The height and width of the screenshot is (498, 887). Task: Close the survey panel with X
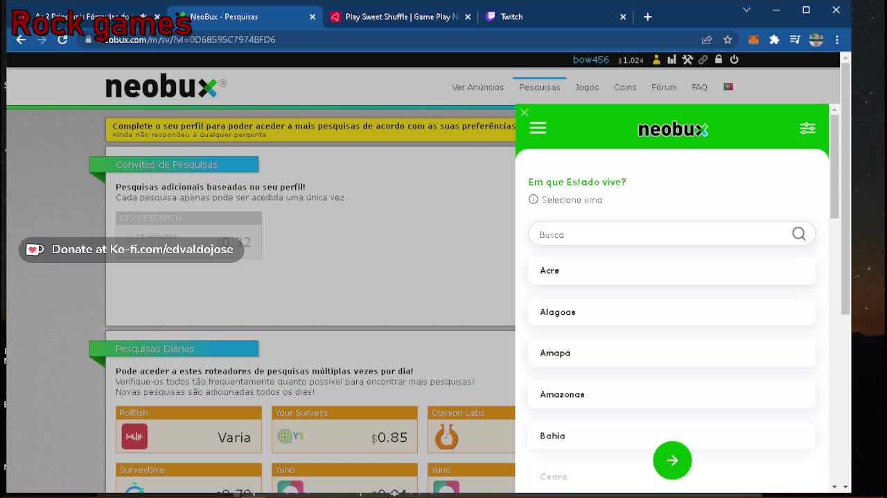tap(525, 112)
